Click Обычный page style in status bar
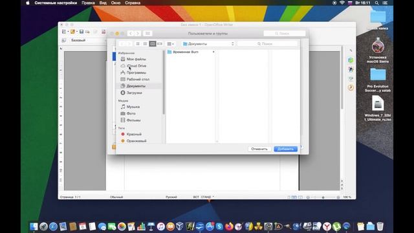 click(x=116, y=197)
